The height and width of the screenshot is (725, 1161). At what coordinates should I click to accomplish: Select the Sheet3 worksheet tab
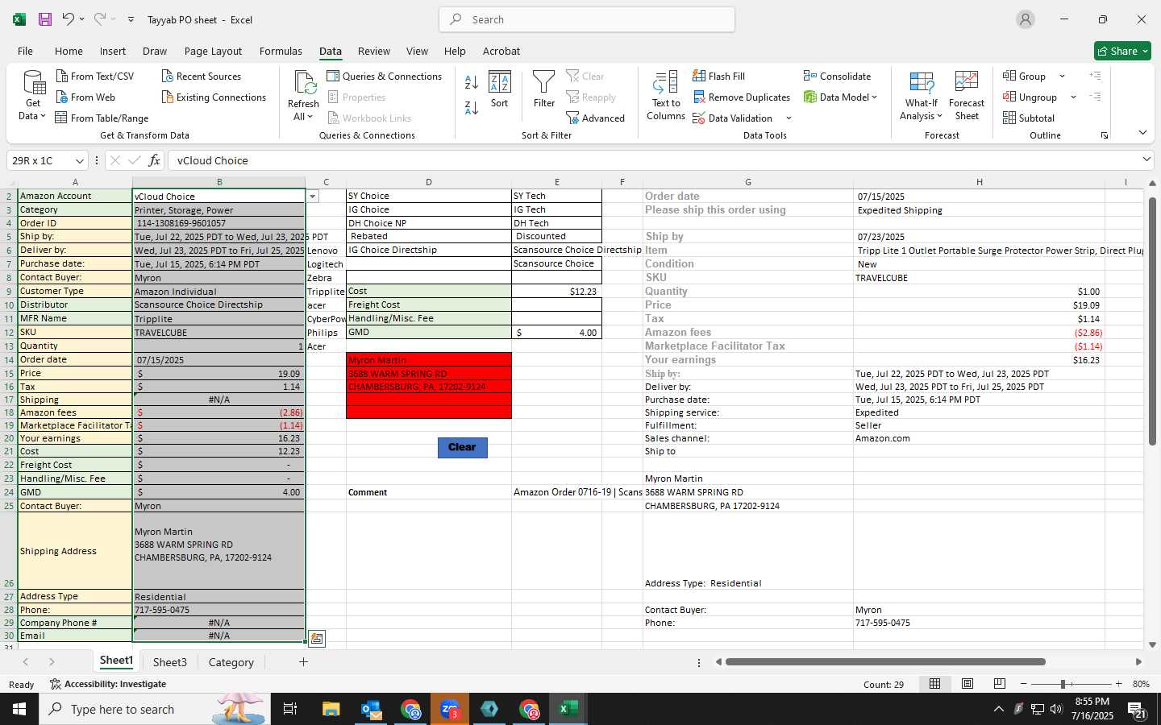pyautogui.click(x=170, y=662)
